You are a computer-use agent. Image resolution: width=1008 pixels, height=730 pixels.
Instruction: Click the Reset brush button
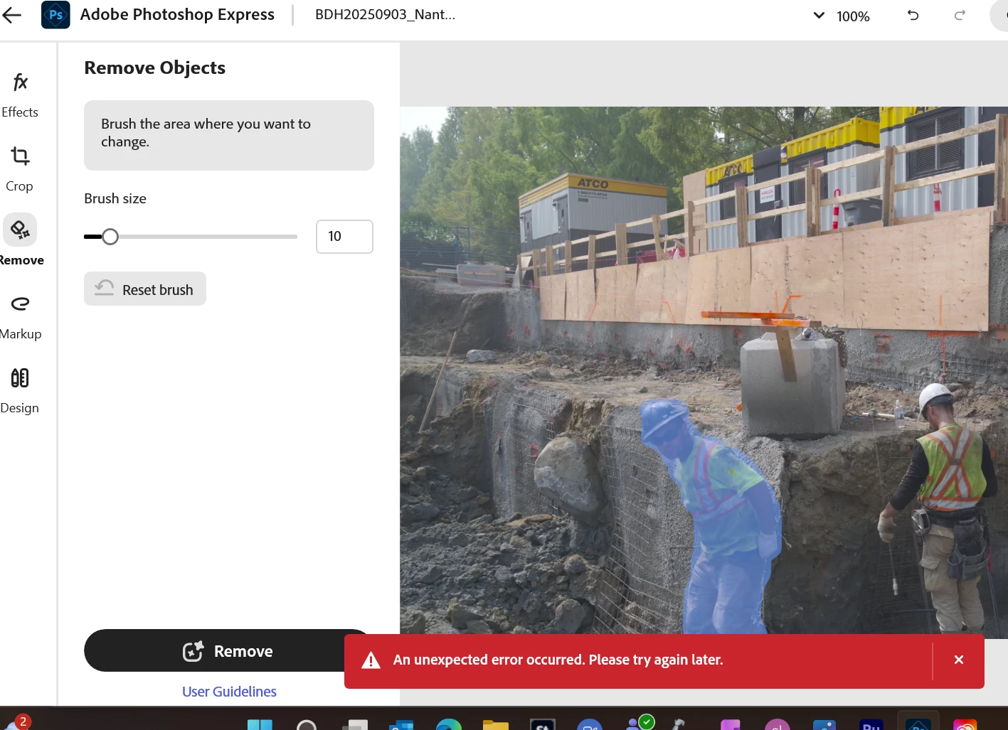tap(145, 289)
